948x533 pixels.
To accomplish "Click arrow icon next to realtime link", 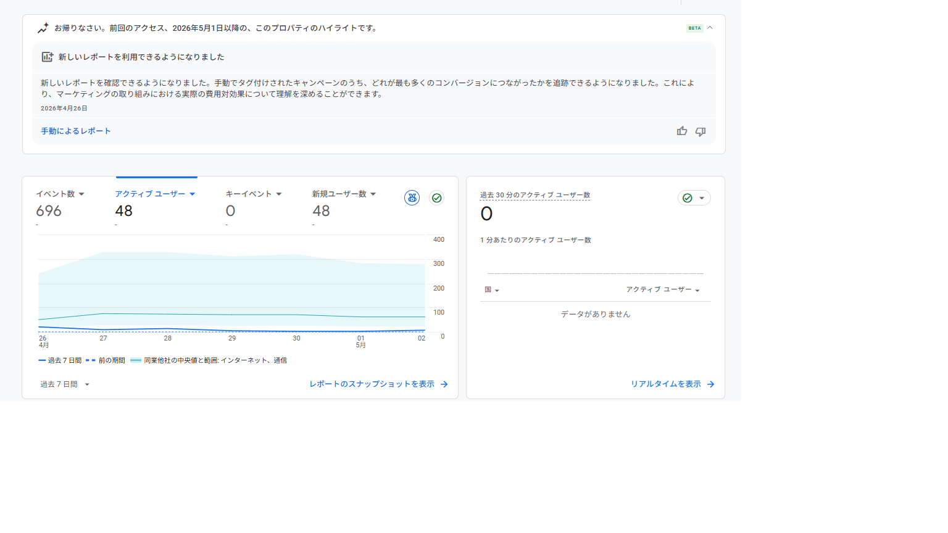I will [x=711, y=384].
